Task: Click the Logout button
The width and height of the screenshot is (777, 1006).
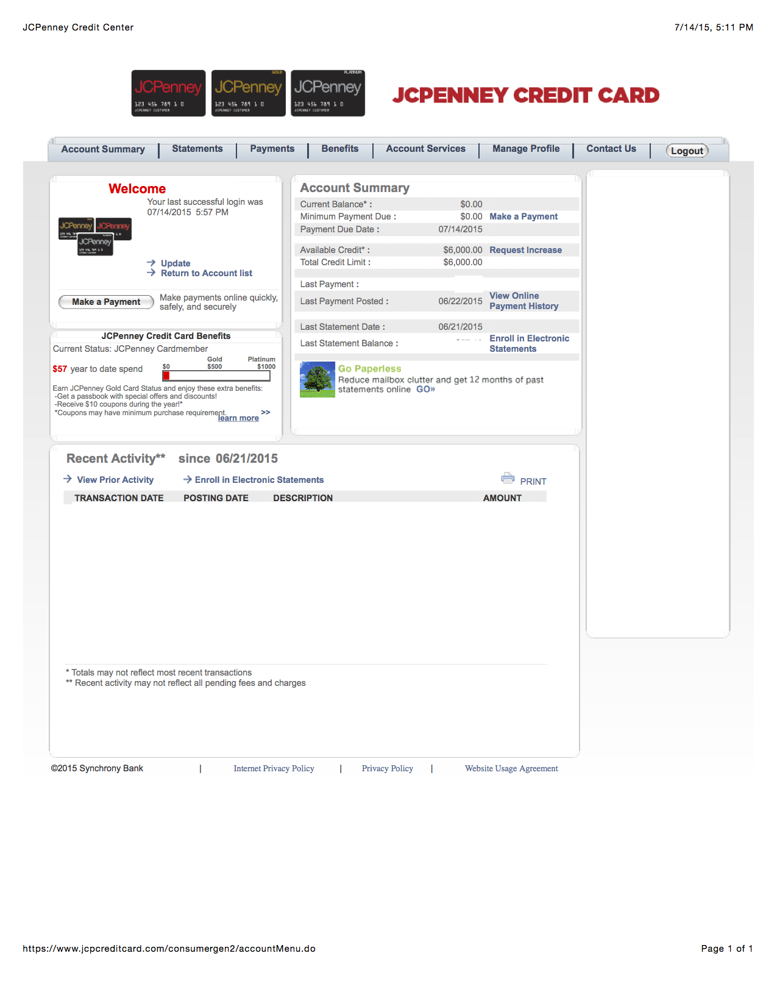Action: pos(687,151)
